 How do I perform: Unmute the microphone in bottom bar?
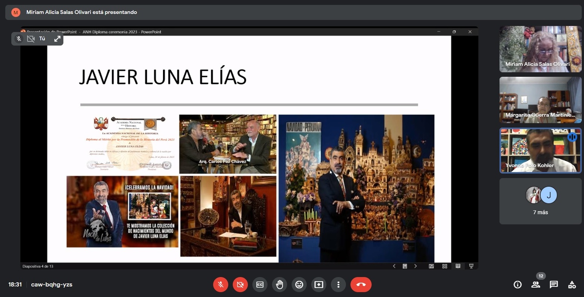[x=221, y=285]
